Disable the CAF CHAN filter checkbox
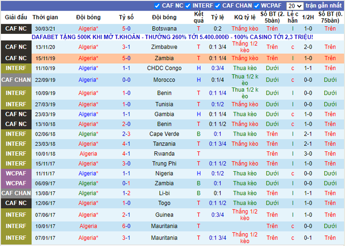Screen dimensions: 345x246 [218, 6]
